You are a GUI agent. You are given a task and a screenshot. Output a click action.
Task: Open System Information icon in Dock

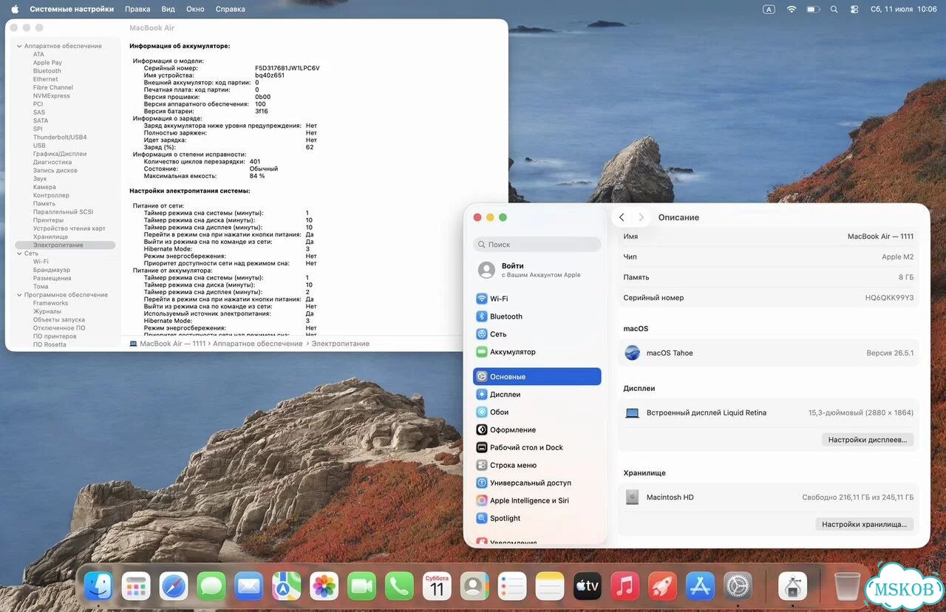click(x=793, y=587)
